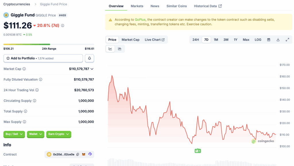Viewport: 294px width, 166px height.
Task: Download chart data with download icon
Action: 278,40
